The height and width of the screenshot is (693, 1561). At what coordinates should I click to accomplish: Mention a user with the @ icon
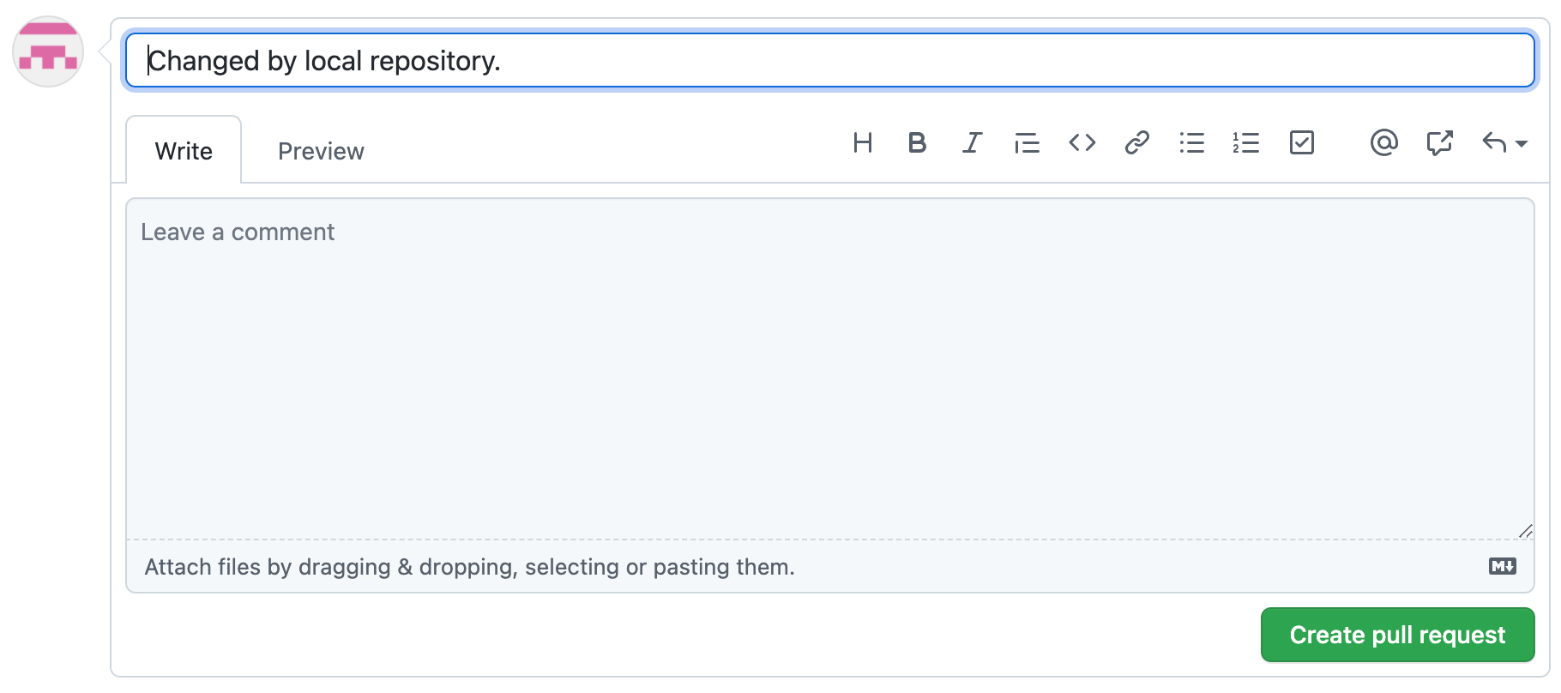(x=1383, y=142)
